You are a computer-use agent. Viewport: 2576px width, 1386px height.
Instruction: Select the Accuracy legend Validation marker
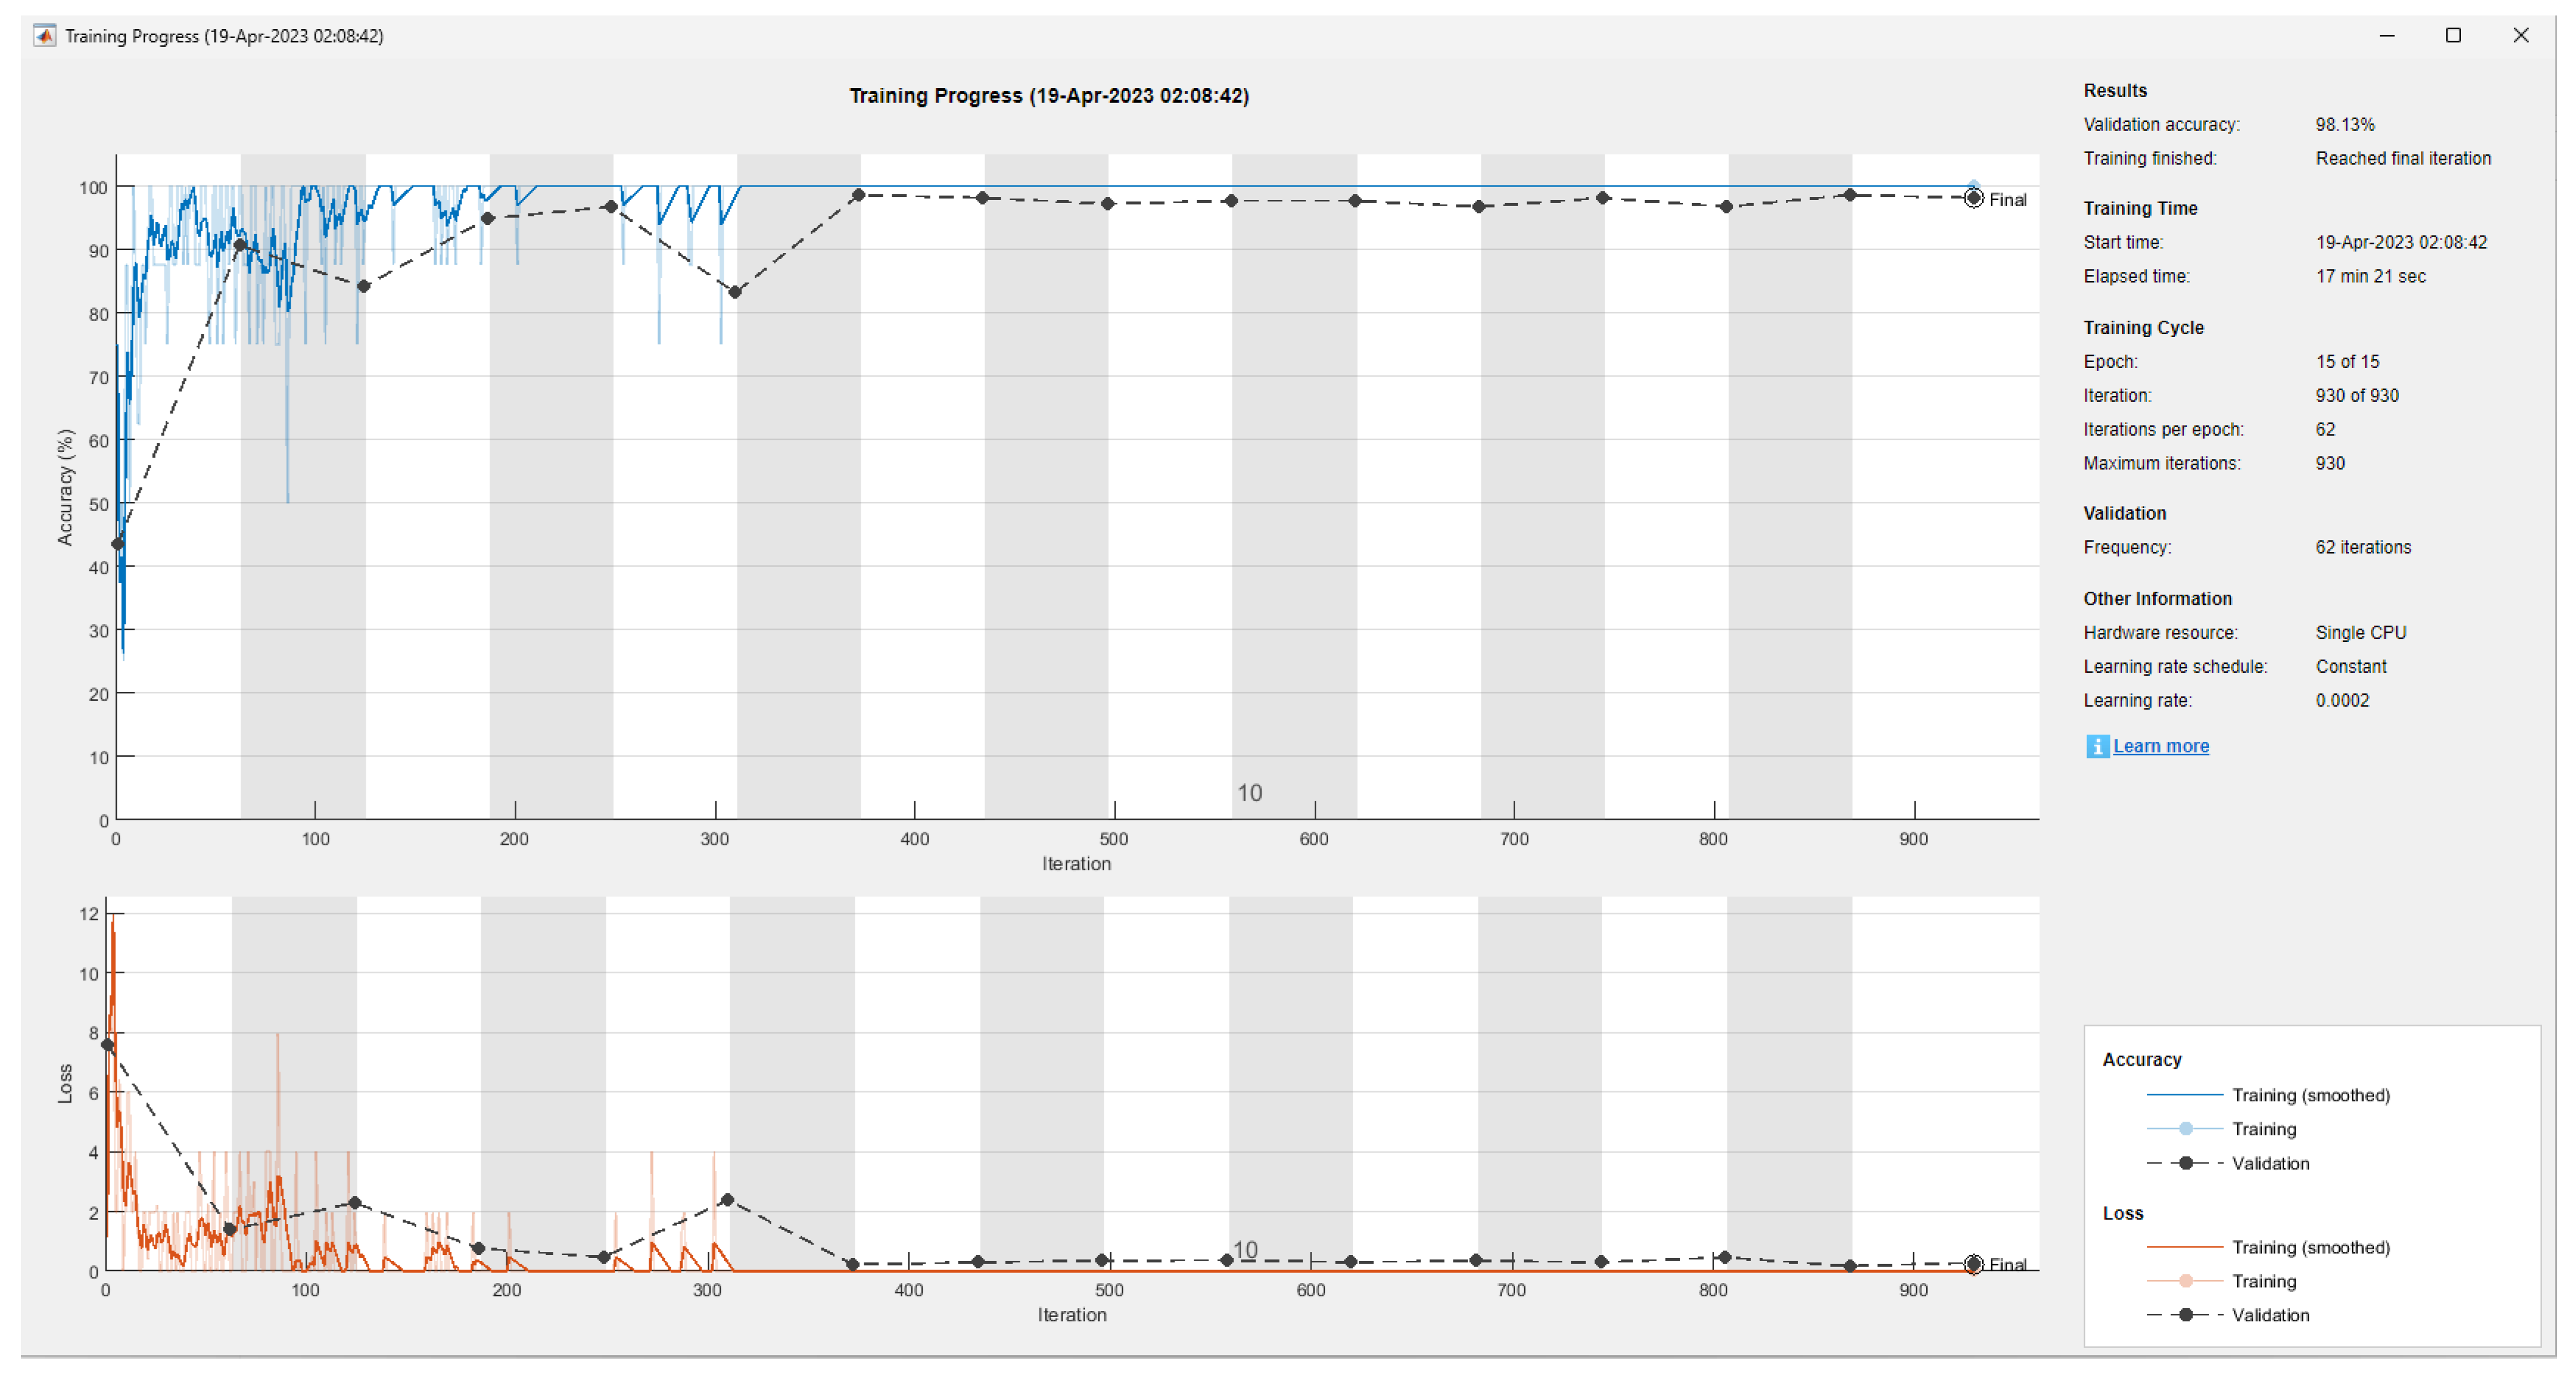pos(2186,1163)
